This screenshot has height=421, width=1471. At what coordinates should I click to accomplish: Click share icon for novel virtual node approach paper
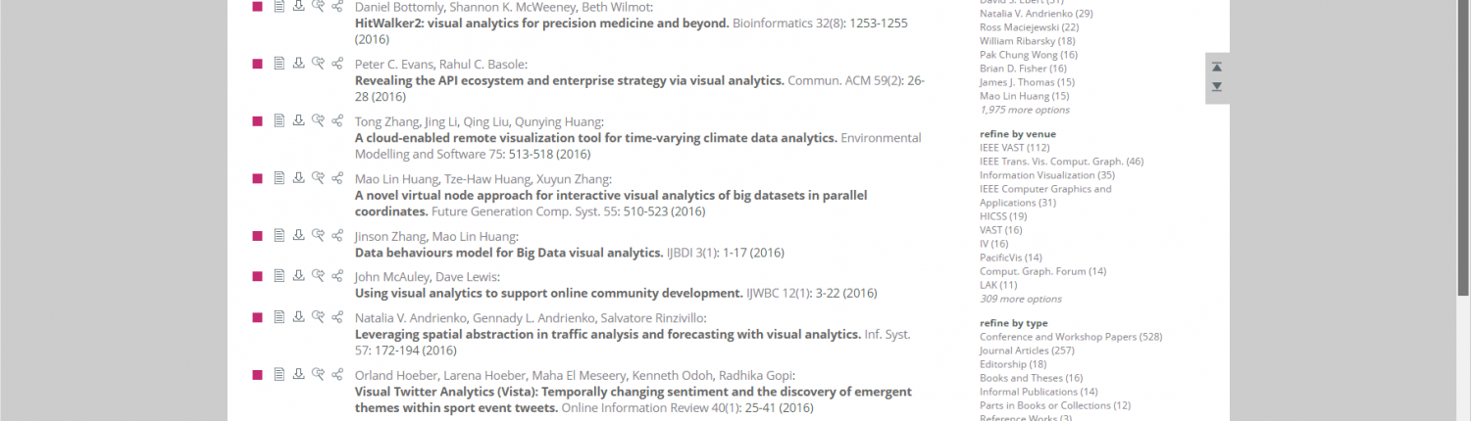coord(337,178)
